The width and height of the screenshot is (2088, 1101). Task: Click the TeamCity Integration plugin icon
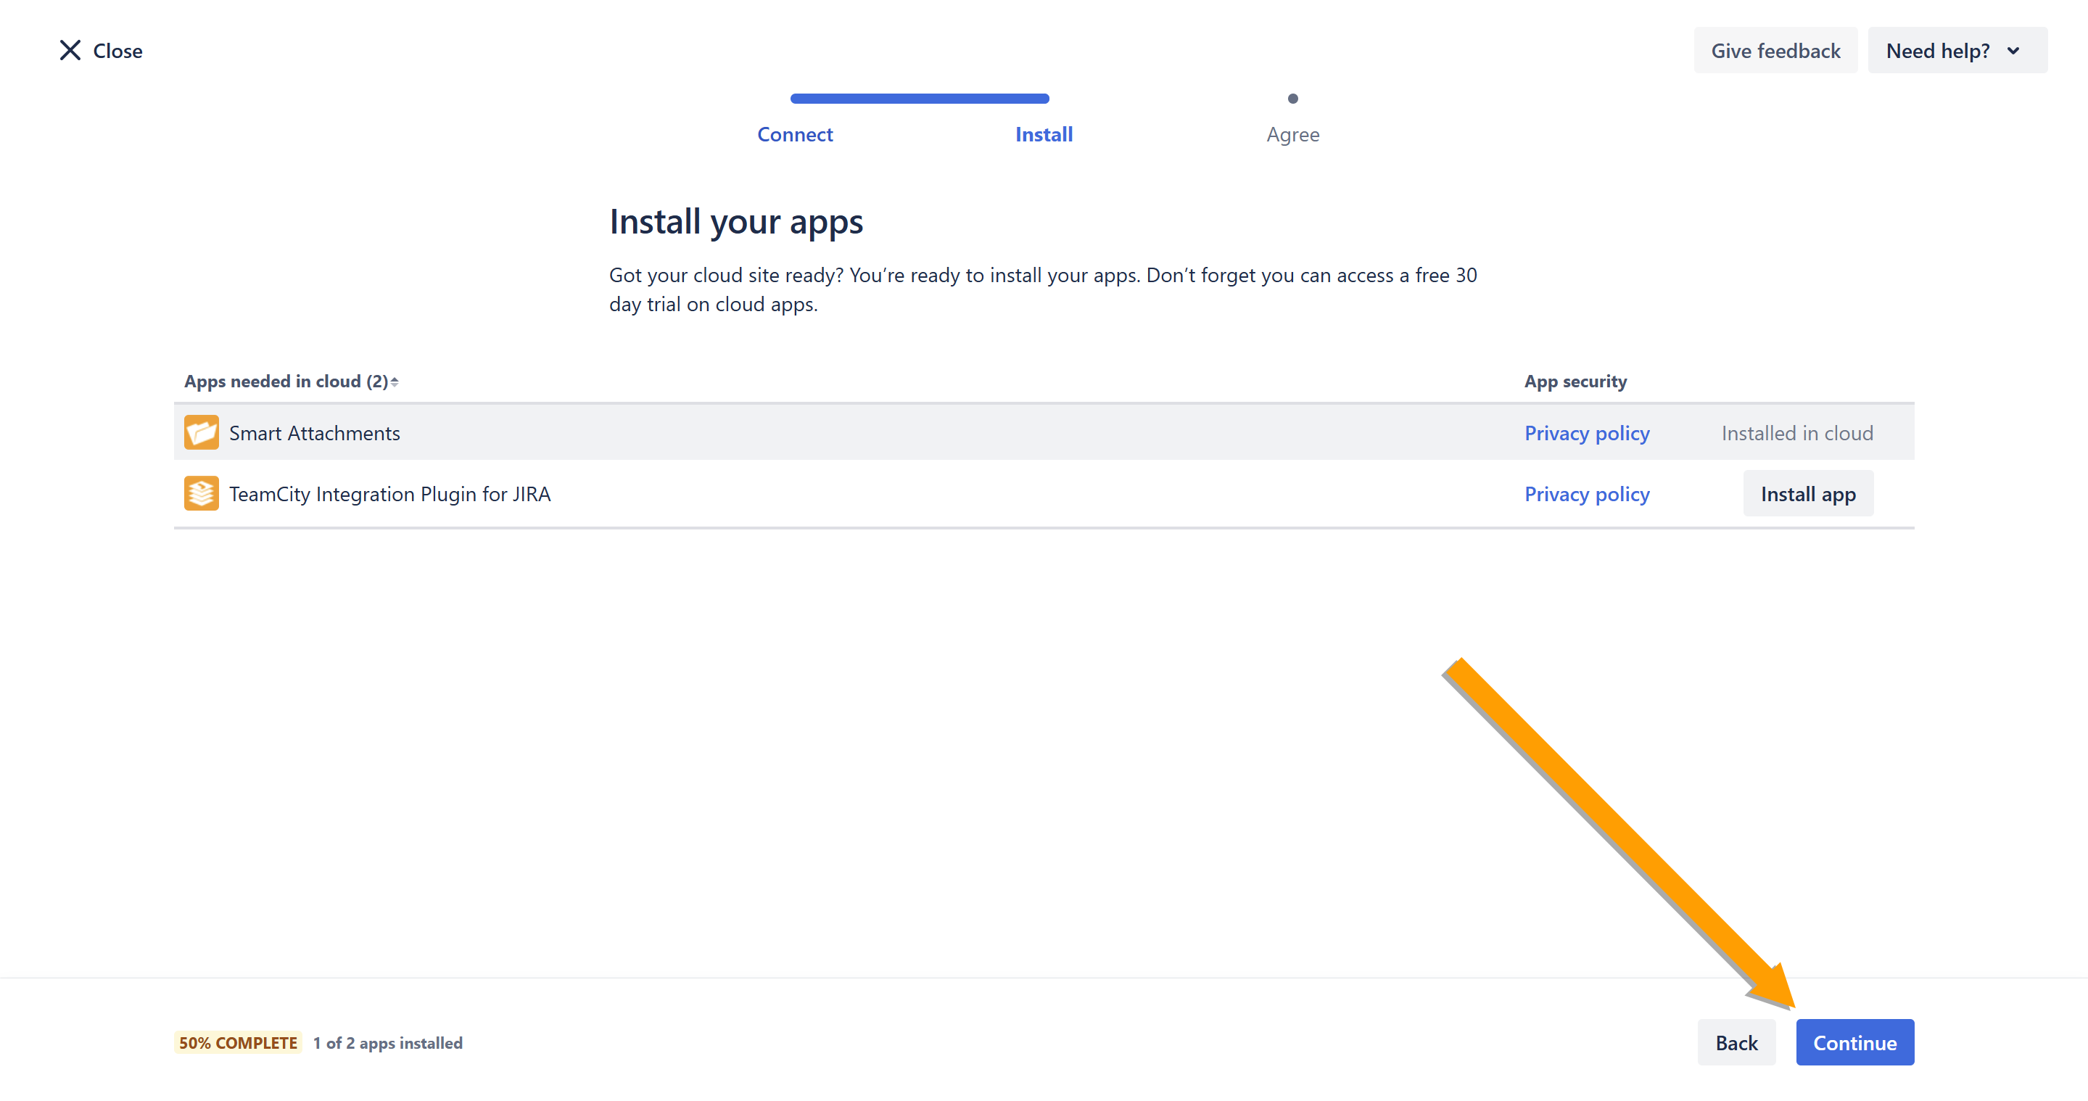[x=201, y=493]
